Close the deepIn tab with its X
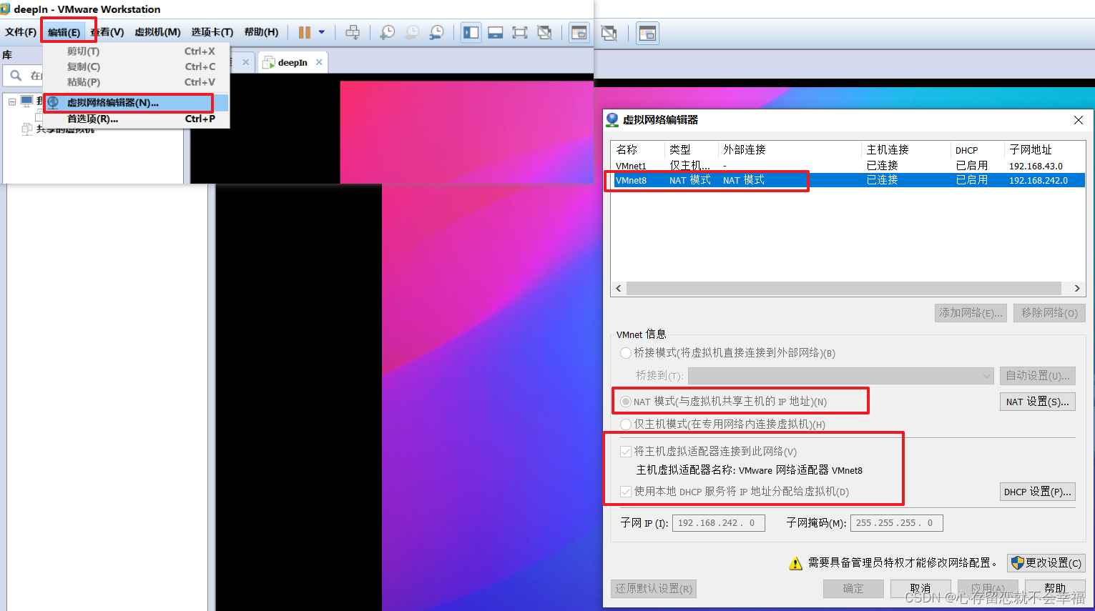The height and width of the screenshot is (611, 1095). (x=319, y=62)
